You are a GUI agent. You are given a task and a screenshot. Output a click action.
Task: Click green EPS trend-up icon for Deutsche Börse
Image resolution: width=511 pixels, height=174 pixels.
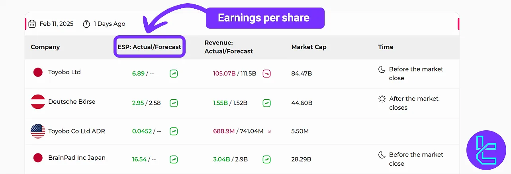click(174, 103)
